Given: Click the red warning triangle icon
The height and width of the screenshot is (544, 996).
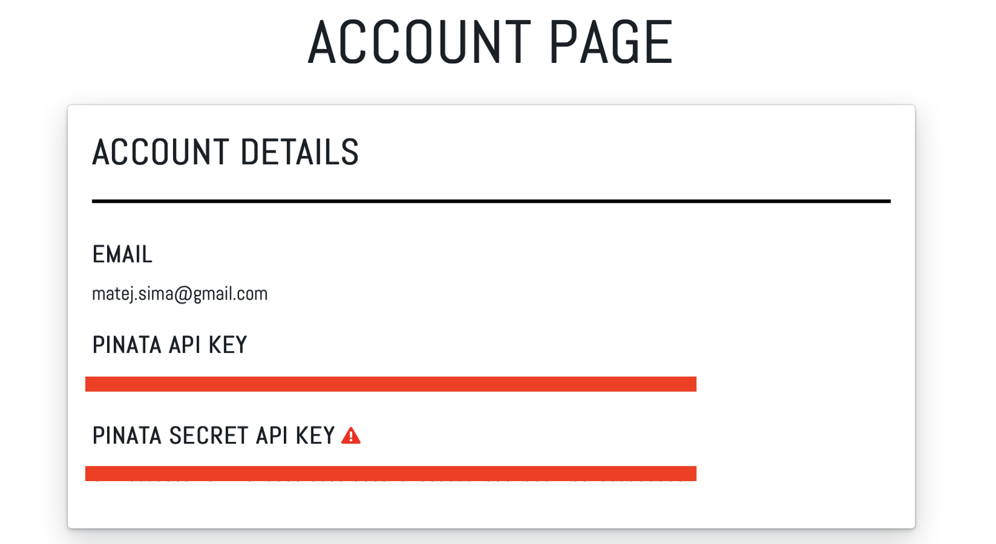Looking at the screenshot, I should tap(351, 436).
